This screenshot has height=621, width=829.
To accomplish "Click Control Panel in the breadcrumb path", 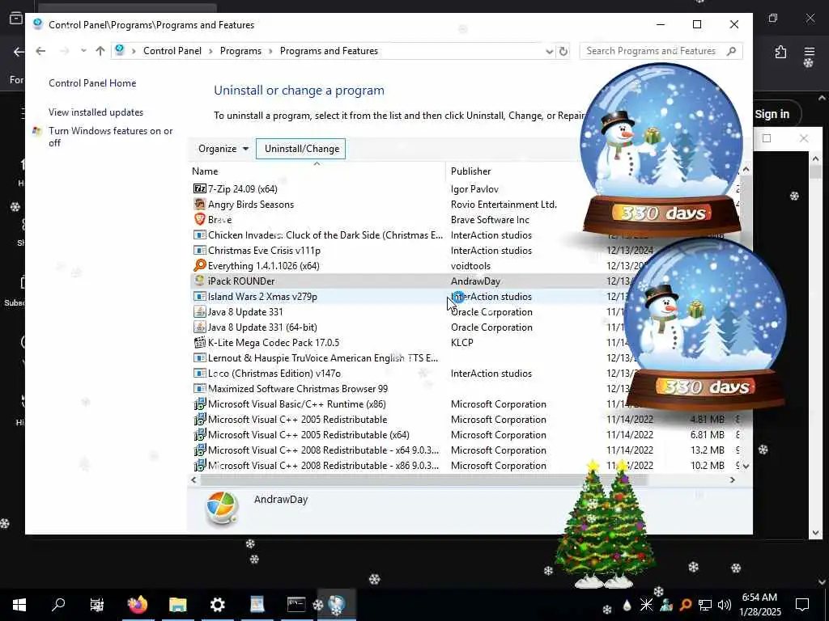I will tap(172, 51).
